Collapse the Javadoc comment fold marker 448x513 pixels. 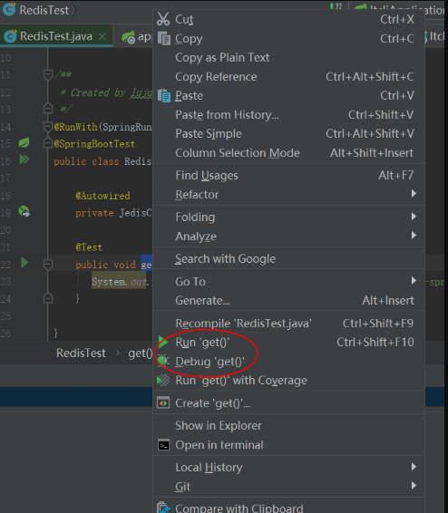[48, 74]
